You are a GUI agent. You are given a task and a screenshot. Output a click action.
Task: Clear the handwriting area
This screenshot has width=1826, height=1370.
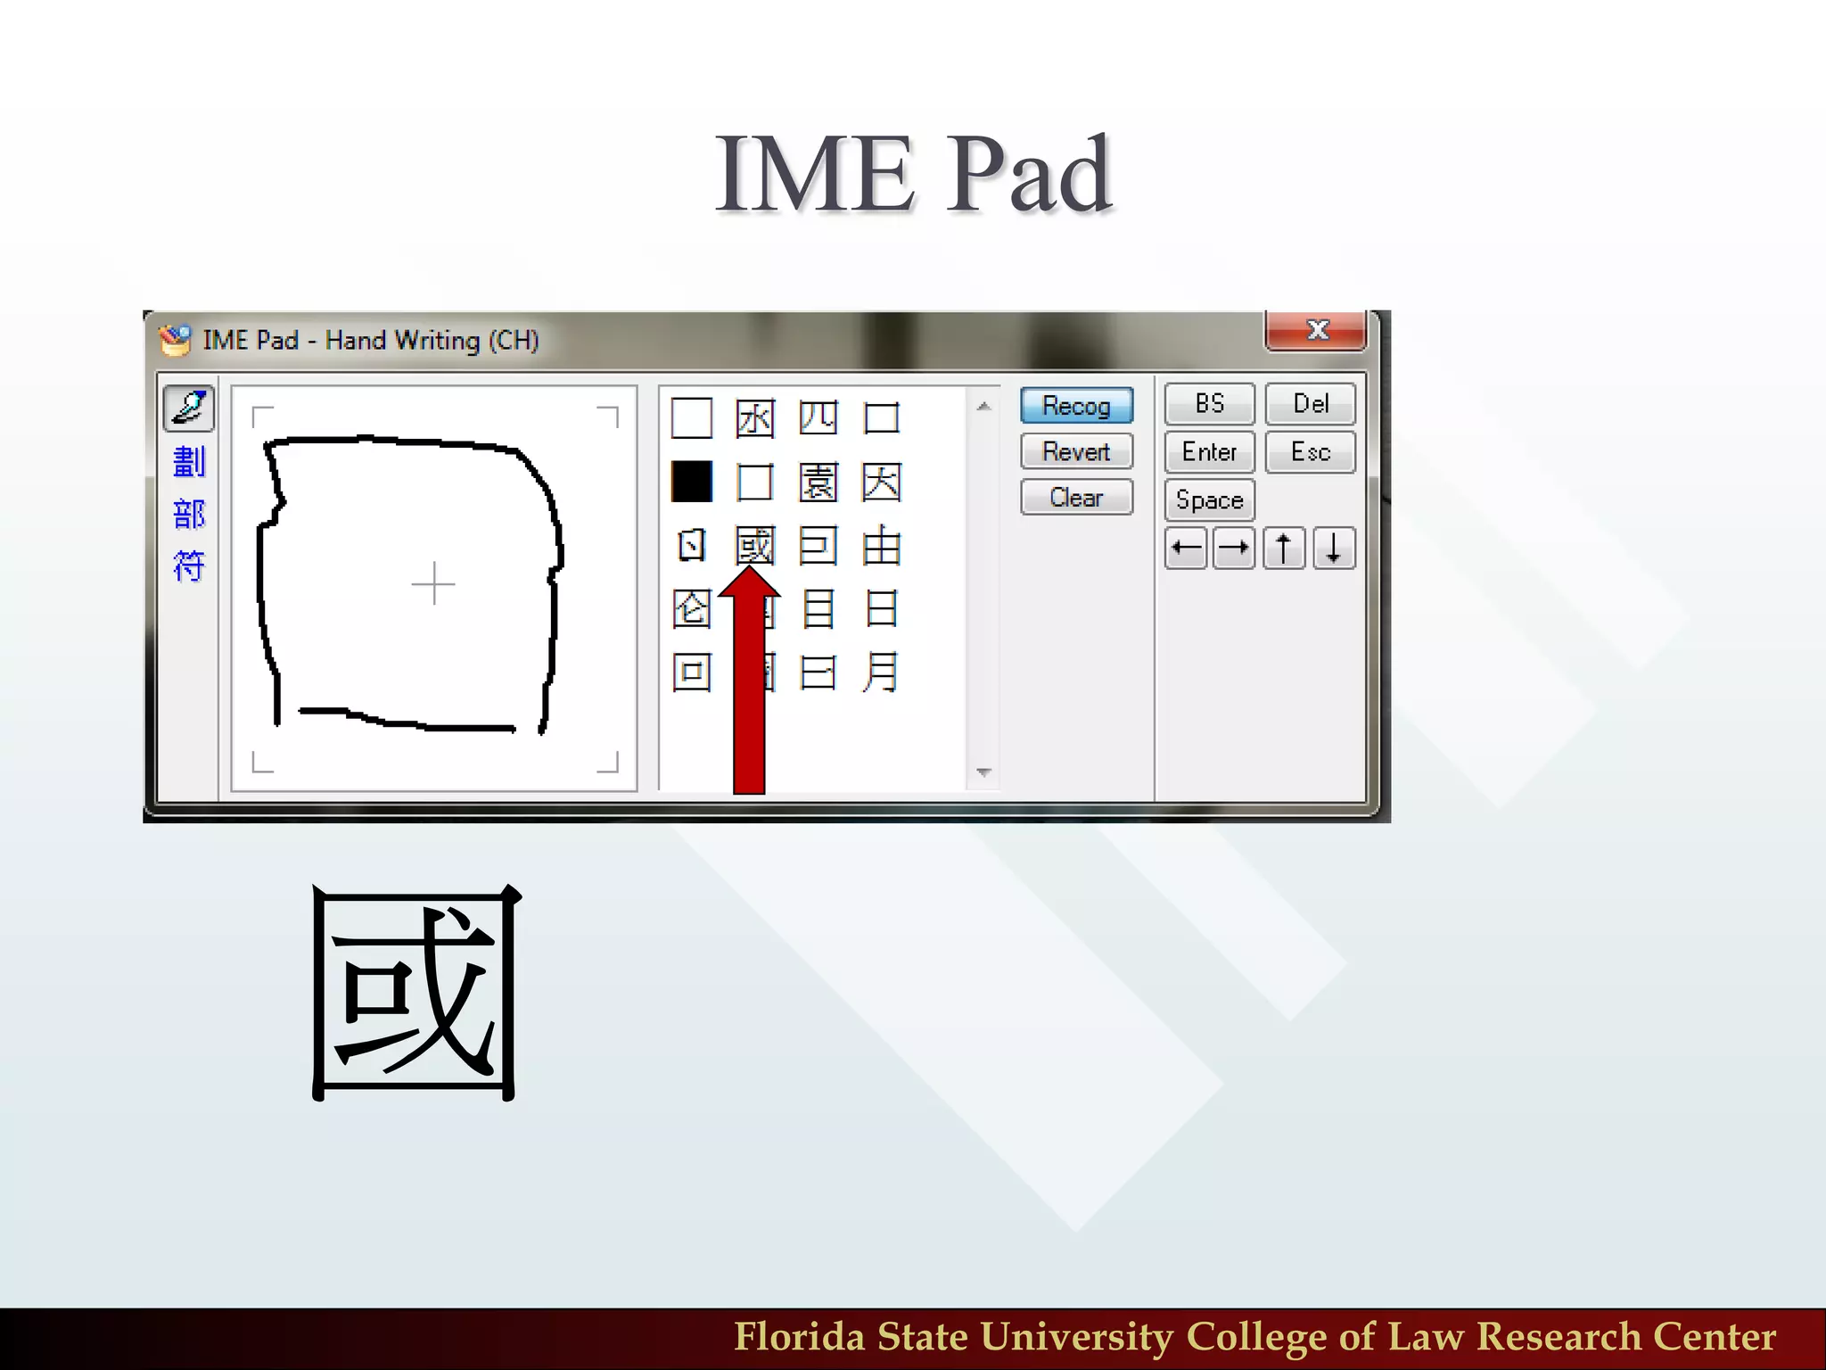coord(1076,498)
